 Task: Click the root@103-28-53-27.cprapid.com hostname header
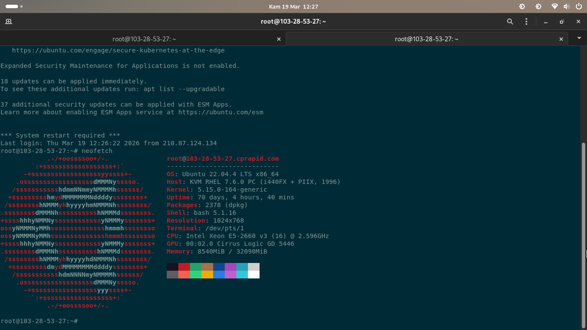(x=223, y=159)
